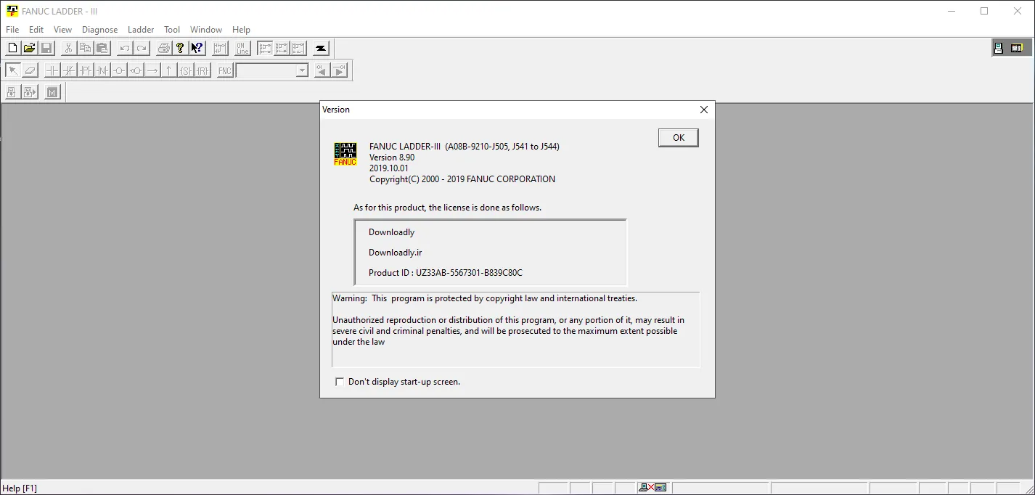
Task: Open the Diagnose menu
Action: [100, 30]
